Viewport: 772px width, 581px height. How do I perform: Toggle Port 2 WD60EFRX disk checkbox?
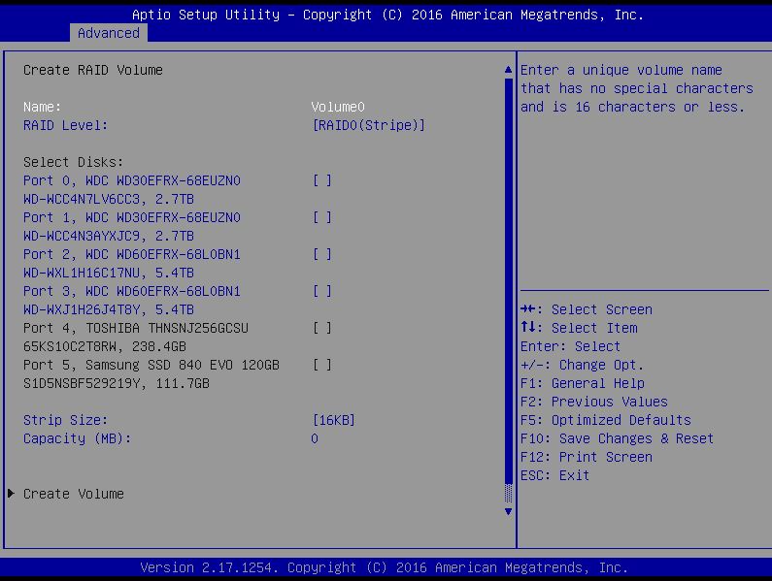pos(322,254)
